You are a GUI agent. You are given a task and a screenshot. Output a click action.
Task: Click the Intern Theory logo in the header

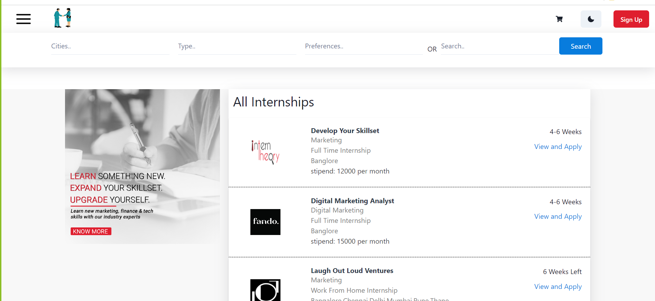62,17
